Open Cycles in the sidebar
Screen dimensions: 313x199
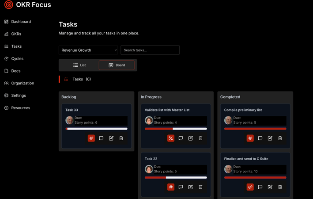point(14,59)
